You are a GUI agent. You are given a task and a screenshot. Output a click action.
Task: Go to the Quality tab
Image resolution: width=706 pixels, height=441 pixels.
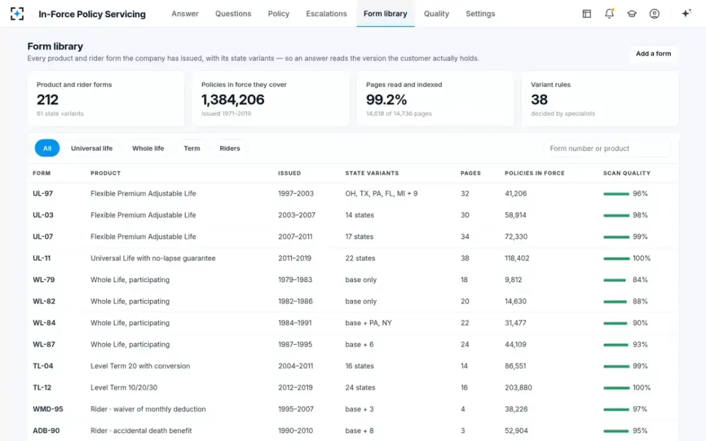[437, 14]
